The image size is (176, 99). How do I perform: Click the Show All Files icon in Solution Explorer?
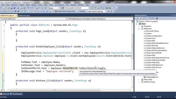[140, 18]
